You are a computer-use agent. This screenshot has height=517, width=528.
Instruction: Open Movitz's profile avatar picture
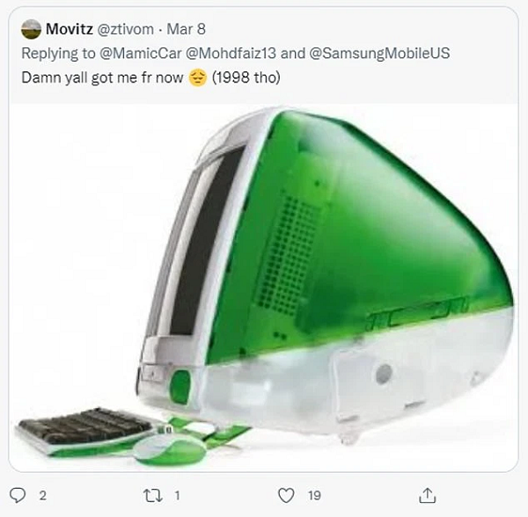(x=30, y=29)
